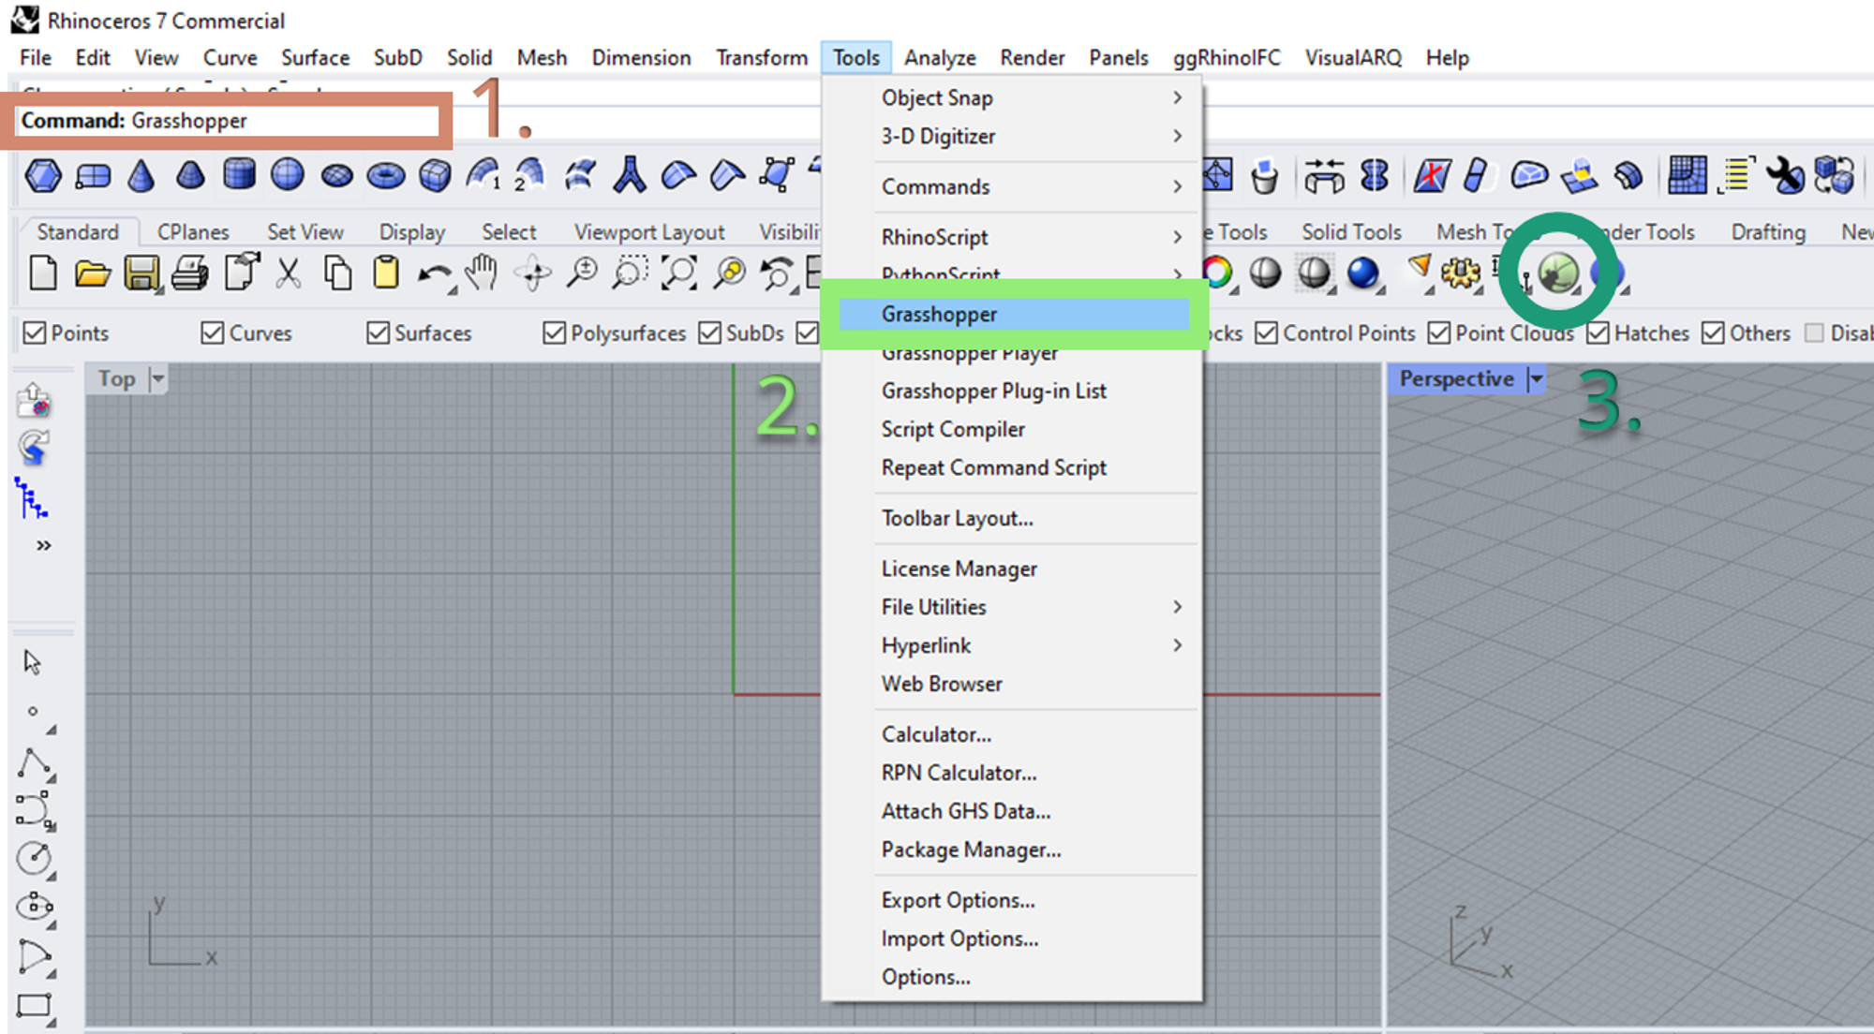
Task: Switch to the Drafting toolbar tab
Action: pos(1768,231)
